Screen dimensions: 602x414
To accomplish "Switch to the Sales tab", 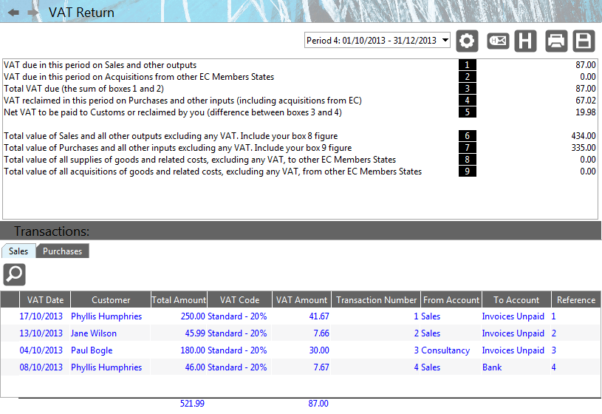I will (18, 251).
